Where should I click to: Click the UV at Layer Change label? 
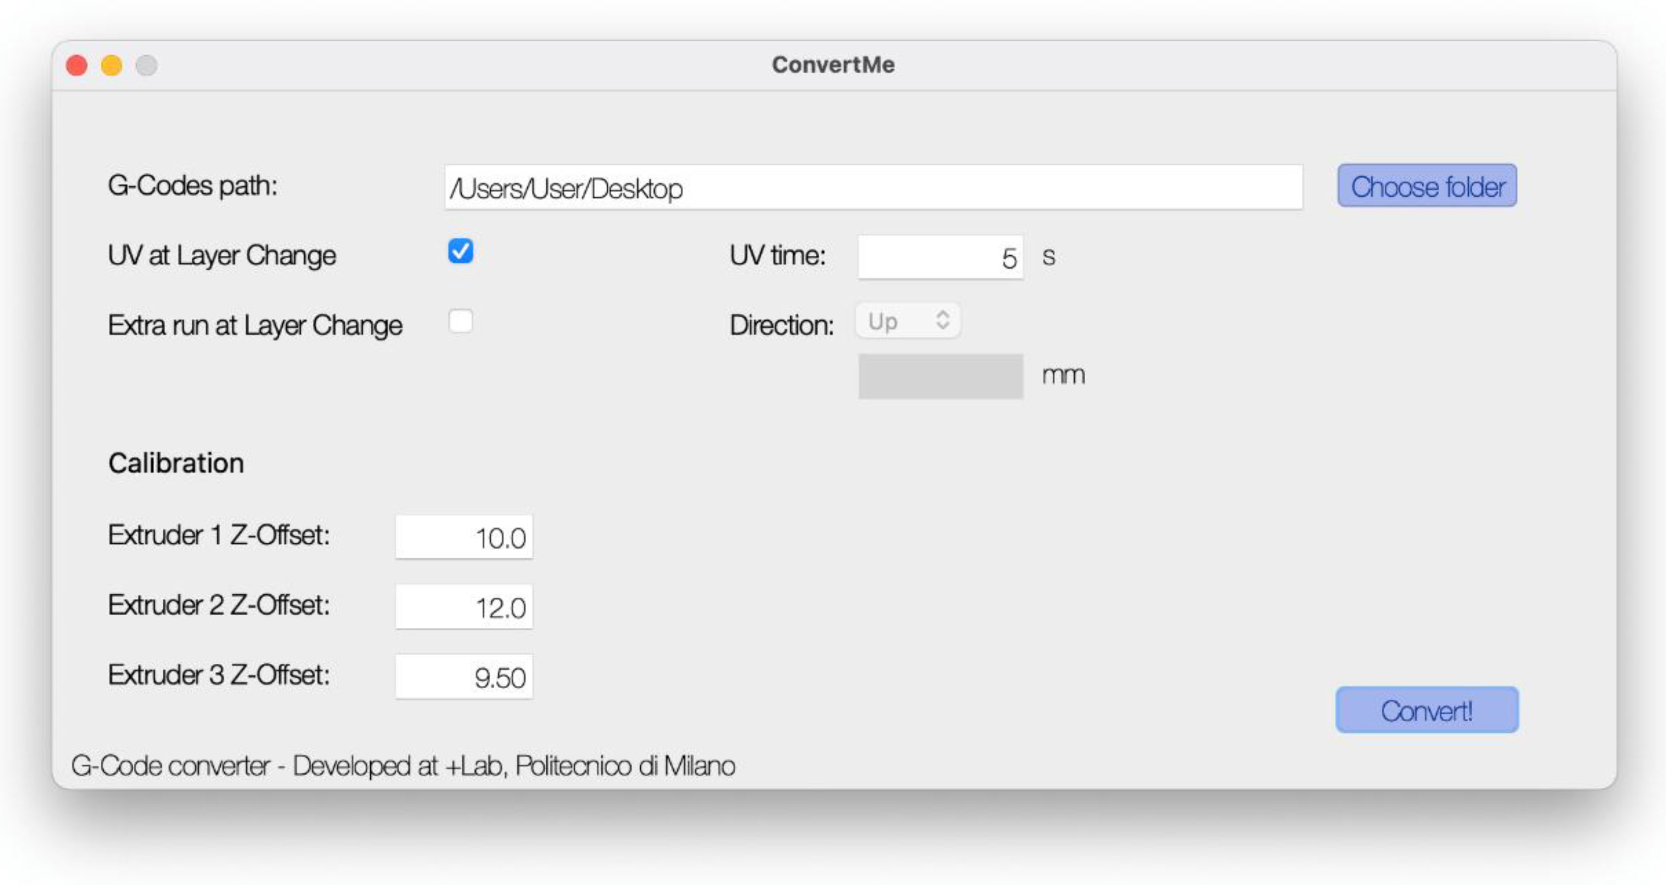tap(222, 255)
